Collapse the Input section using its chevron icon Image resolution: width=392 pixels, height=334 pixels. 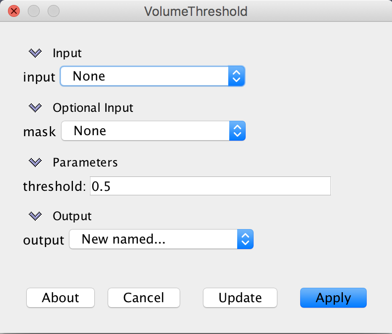tap(35, 53)
